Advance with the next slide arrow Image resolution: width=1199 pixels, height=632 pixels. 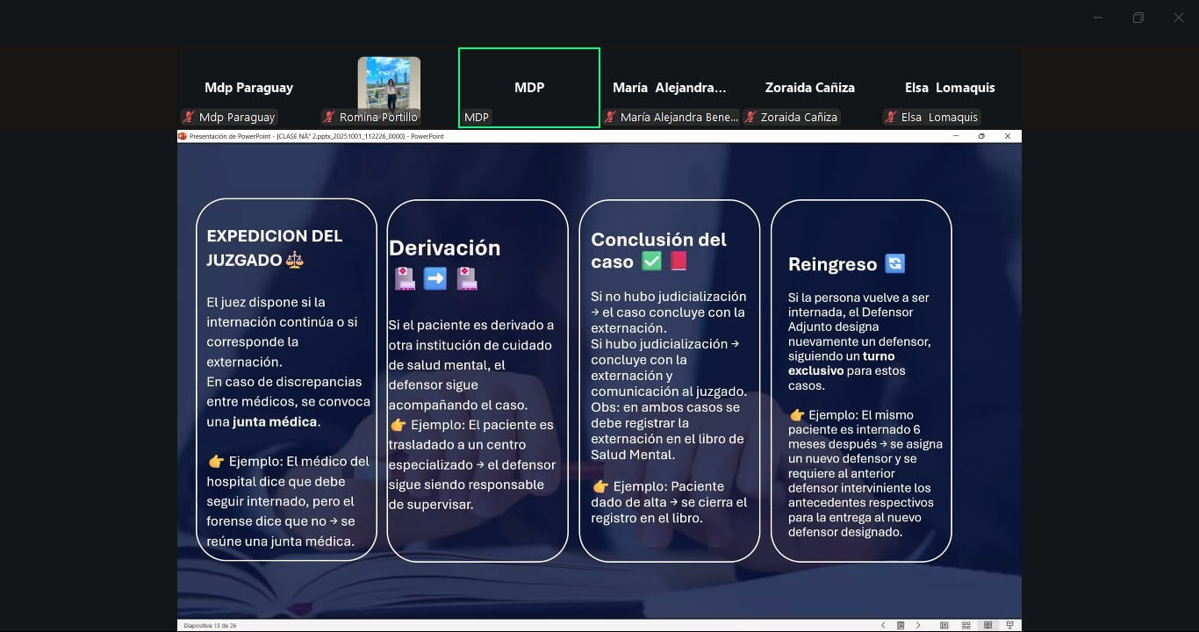[x=918, y=625]
